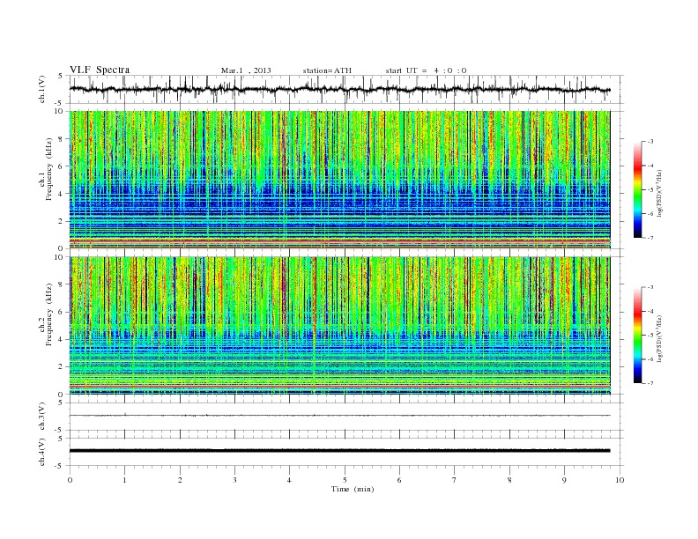
Task: Click the "-7" tick on ch.2 colorbar
Action: click(650, 383)
